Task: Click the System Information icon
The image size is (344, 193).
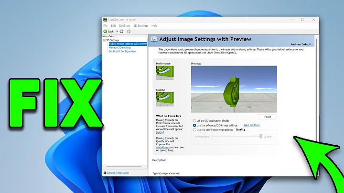Action: click(105, 173)
